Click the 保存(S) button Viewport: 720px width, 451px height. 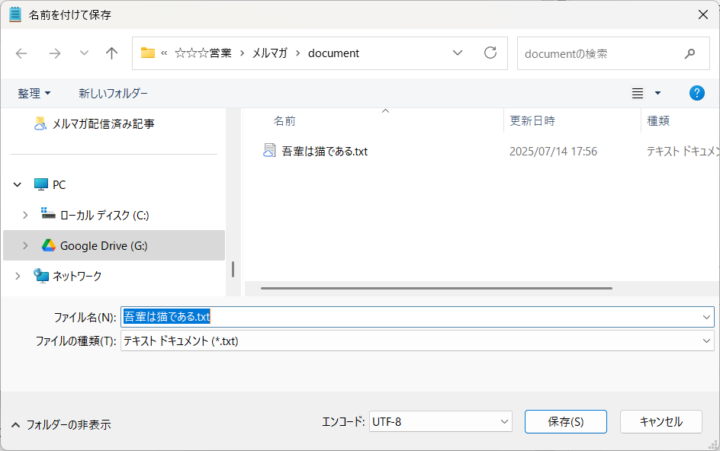(566, 421)
